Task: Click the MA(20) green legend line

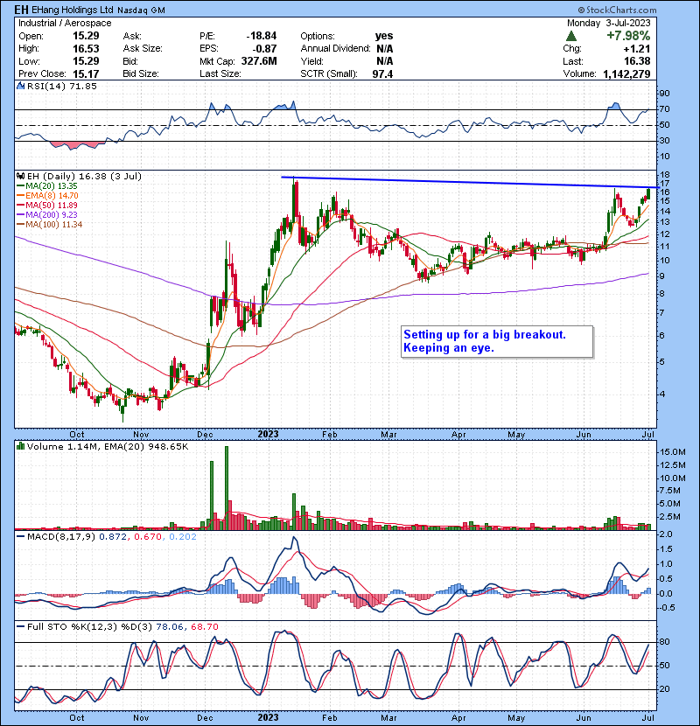Action: [20, 186]
